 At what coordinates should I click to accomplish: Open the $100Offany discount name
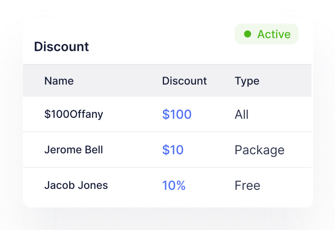point(73,115)
